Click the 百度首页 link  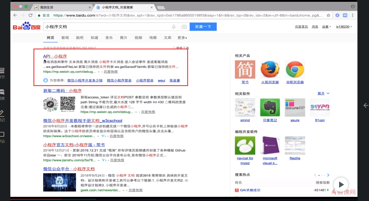pyautogui.click(x=301, y=27)
